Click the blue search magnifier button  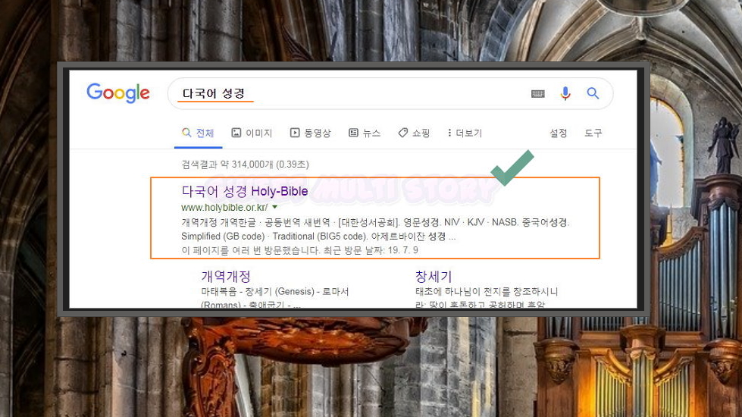593,93
